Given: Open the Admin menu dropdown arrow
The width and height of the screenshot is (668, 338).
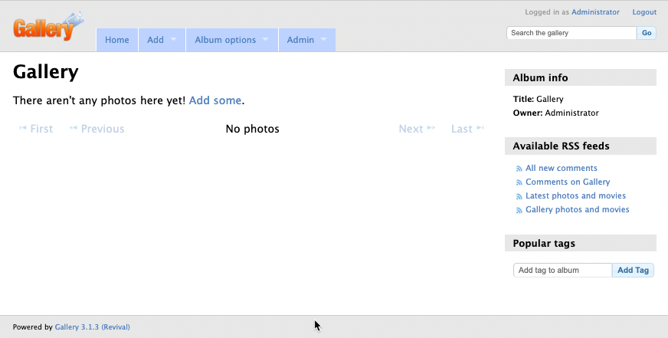Looking at the screenshot, I should 323,40.
